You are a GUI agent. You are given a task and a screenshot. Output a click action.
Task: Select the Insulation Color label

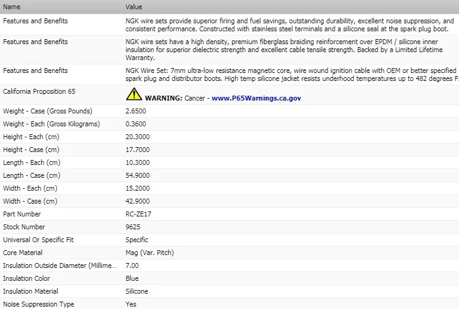pyautogui.click(x=26, y=278)
